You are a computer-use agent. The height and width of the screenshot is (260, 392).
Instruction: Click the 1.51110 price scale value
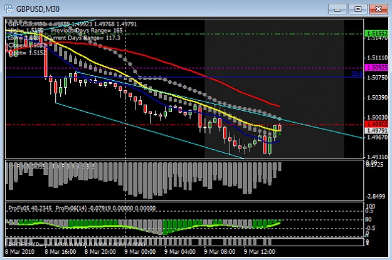tap(377, 58)
